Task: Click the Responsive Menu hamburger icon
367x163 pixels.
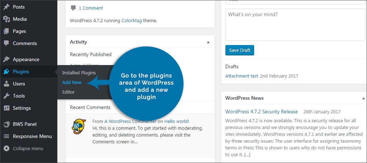Action: 6,136
